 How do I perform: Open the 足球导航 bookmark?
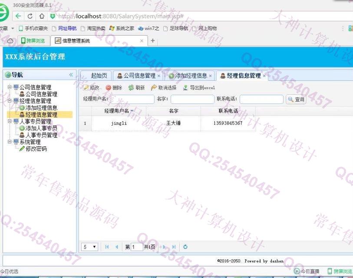pyautogui.click(x=175, y=28)
